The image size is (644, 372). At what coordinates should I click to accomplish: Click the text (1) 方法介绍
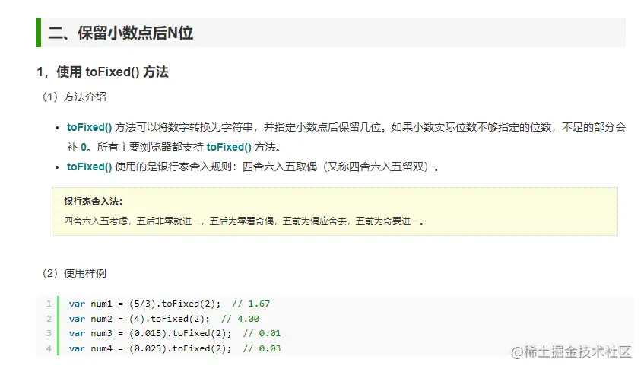point(75,97)
